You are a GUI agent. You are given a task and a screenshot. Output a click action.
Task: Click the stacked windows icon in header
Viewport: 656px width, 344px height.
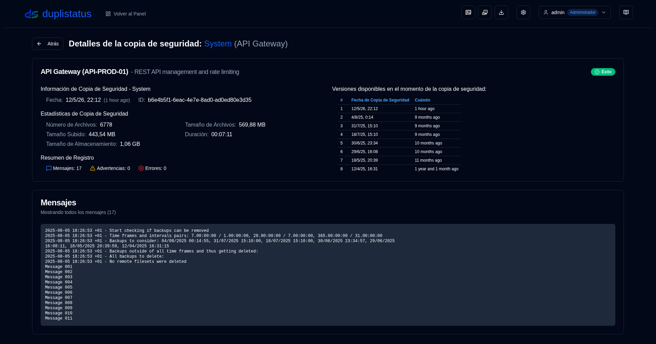tap(485, 12)
